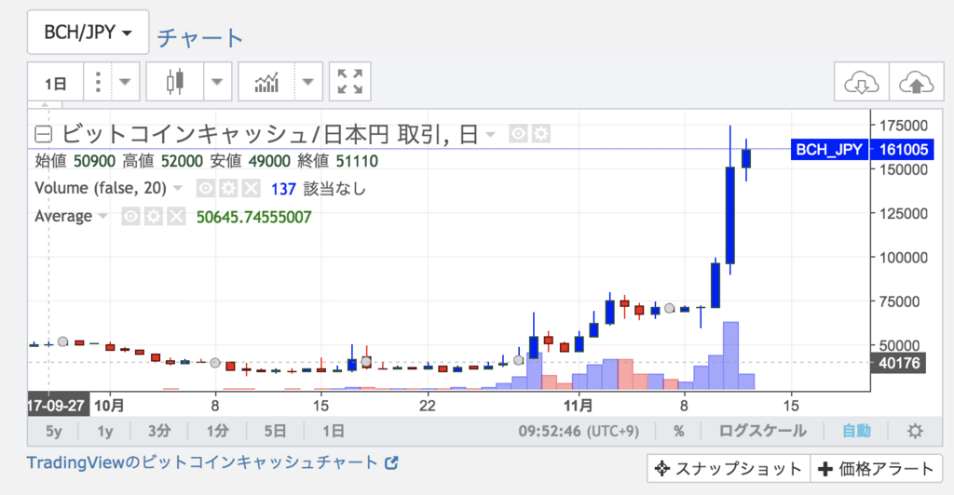Click the Volume value 137

tap(283, 189)
